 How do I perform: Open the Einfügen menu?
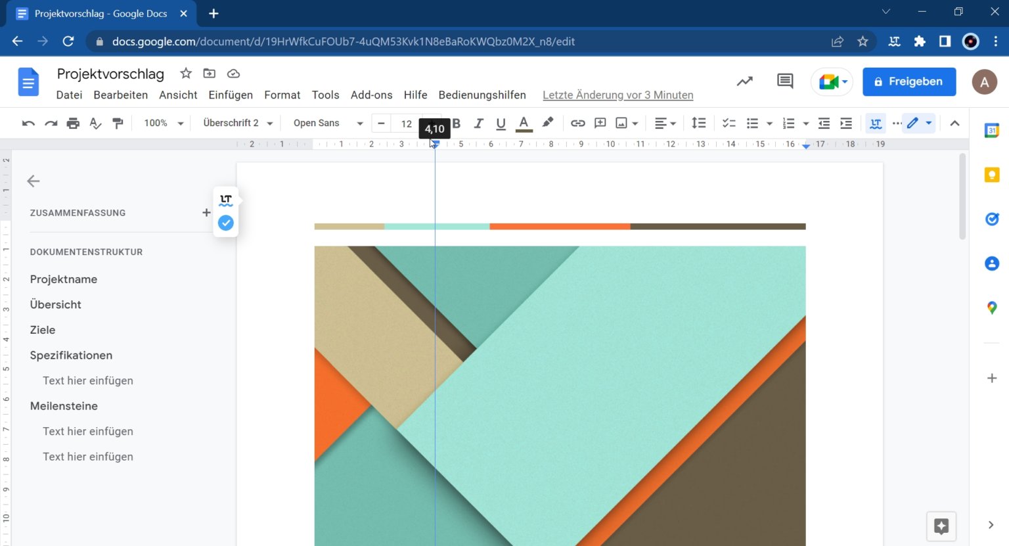[x=231, y=95]
